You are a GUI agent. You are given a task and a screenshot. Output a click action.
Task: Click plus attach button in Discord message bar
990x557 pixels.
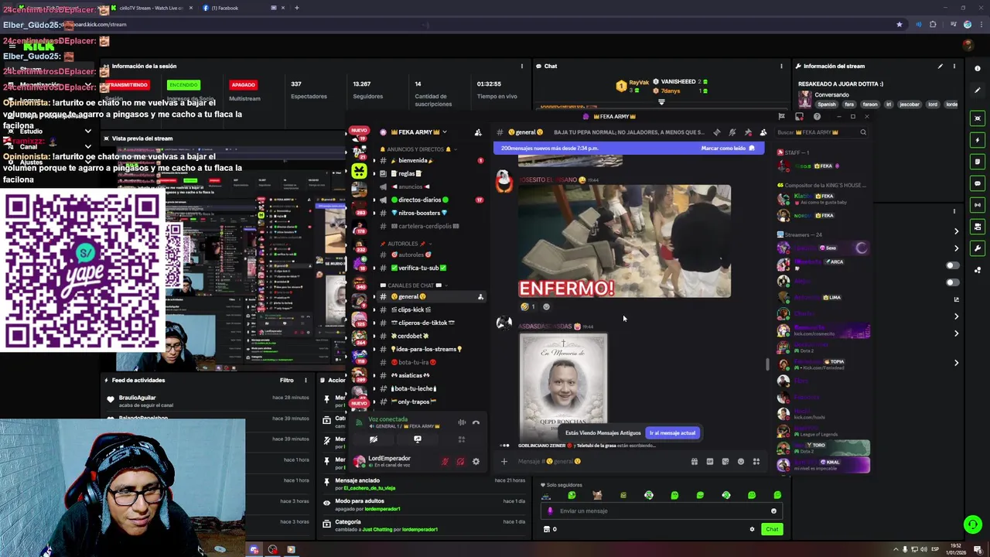(x=504, y=462)
